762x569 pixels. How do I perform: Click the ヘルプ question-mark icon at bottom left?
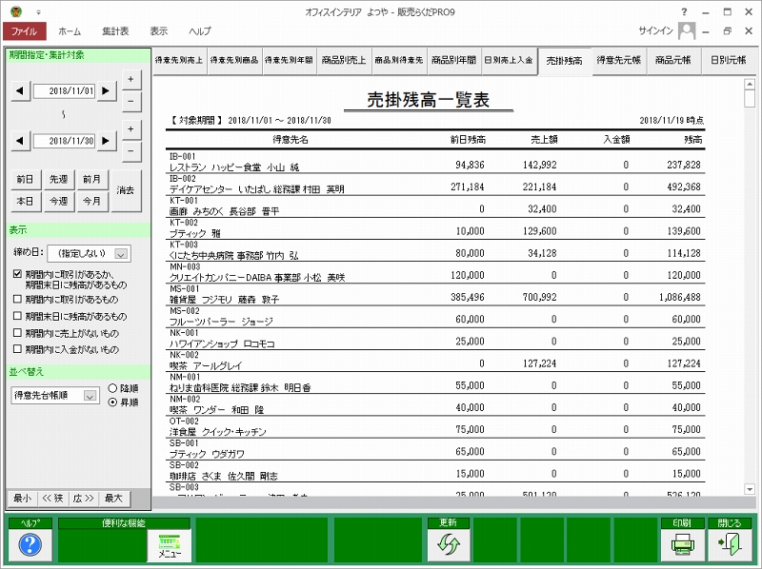[30, 542]
